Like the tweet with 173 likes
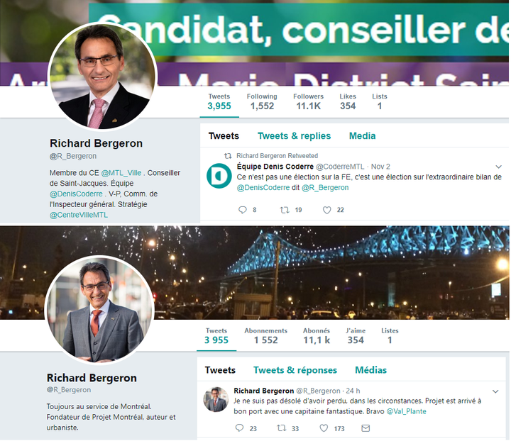Viewport: 511px width, 441px height. (x=324, y=428)
